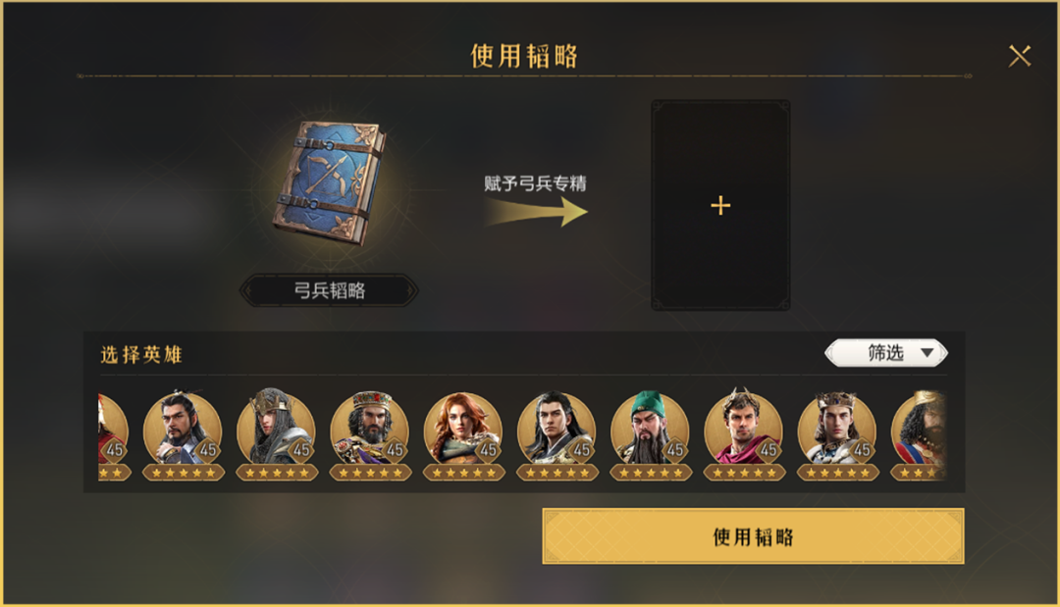The image size is (1060, 607).
Task: Open the 筛选 filter dropdown
Action: pos(886,352)
